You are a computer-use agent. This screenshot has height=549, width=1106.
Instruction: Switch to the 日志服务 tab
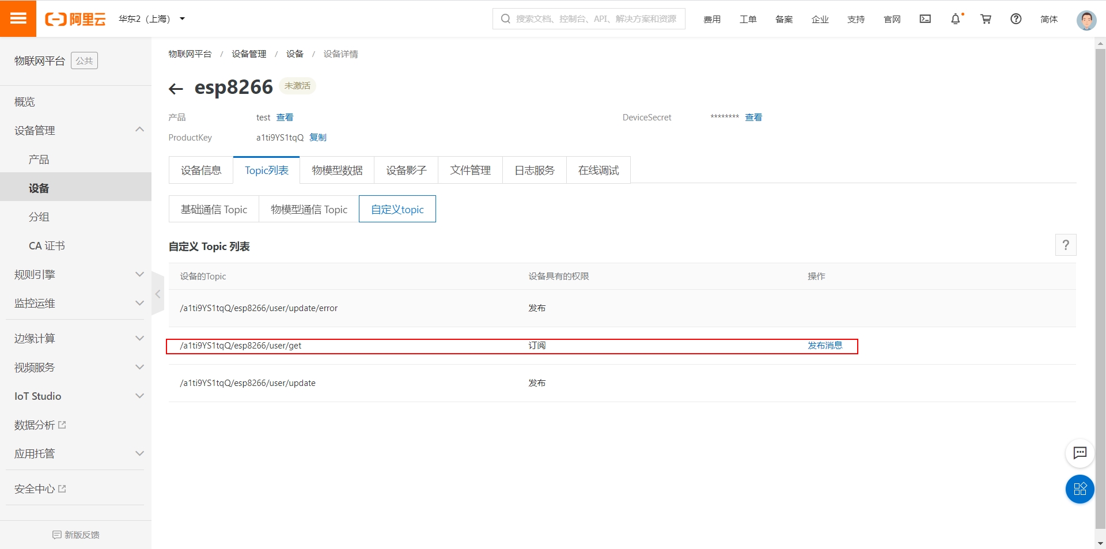point(535,170)
